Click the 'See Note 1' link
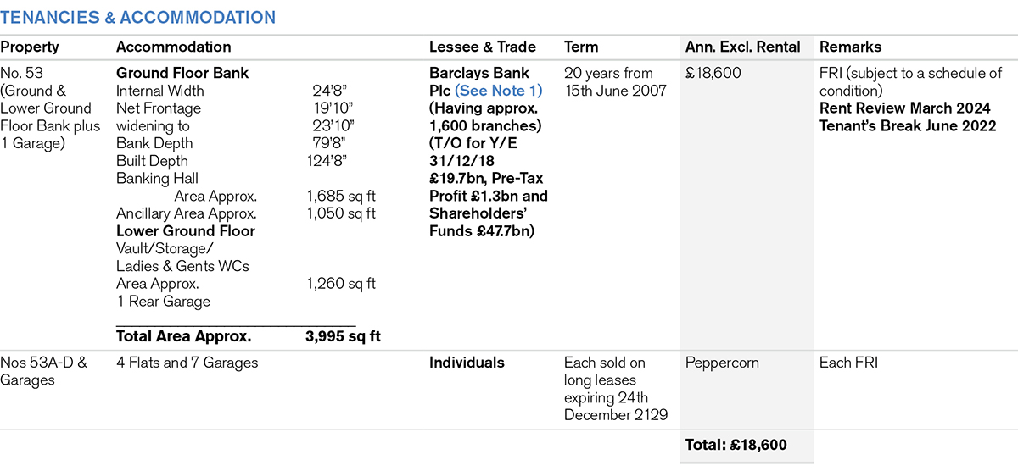Screen dimensions: 1018x471 [x=497, y=91]
